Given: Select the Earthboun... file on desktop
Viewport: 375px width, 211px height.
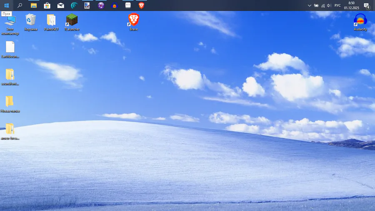Looking at the screenshot, I should 10,50.
